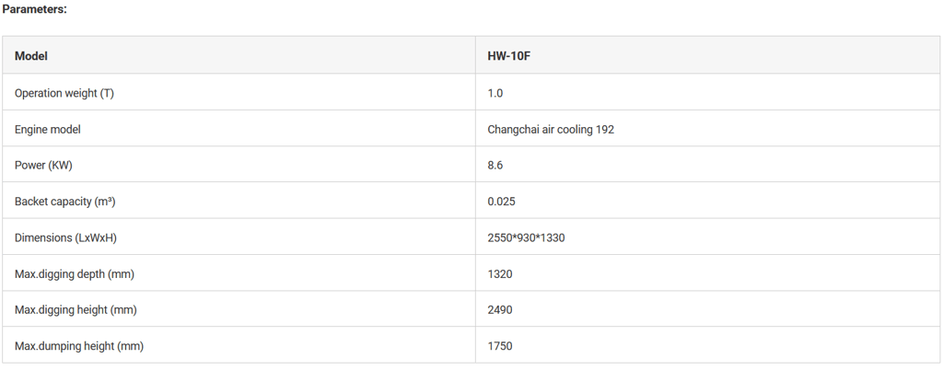Click the 'Parameters:' heading text
Screen dimensions: 943x370
click(34, 9)
